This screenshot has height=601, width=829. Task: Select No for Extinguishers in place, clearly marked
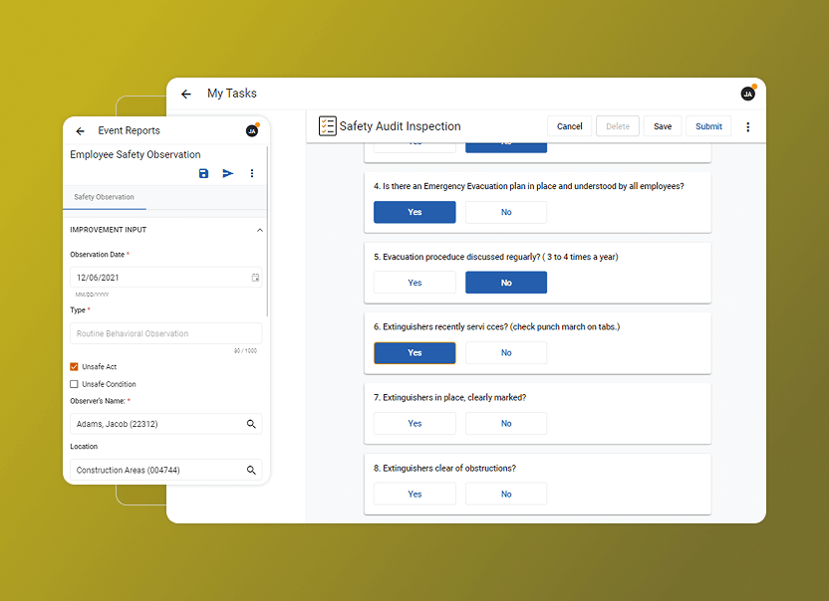tap(506, 423)
